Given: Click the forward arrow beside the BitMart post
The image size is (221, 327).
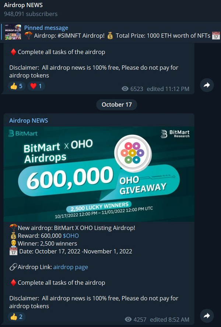Looking at the screenshot, I should (x=207, y=316).
